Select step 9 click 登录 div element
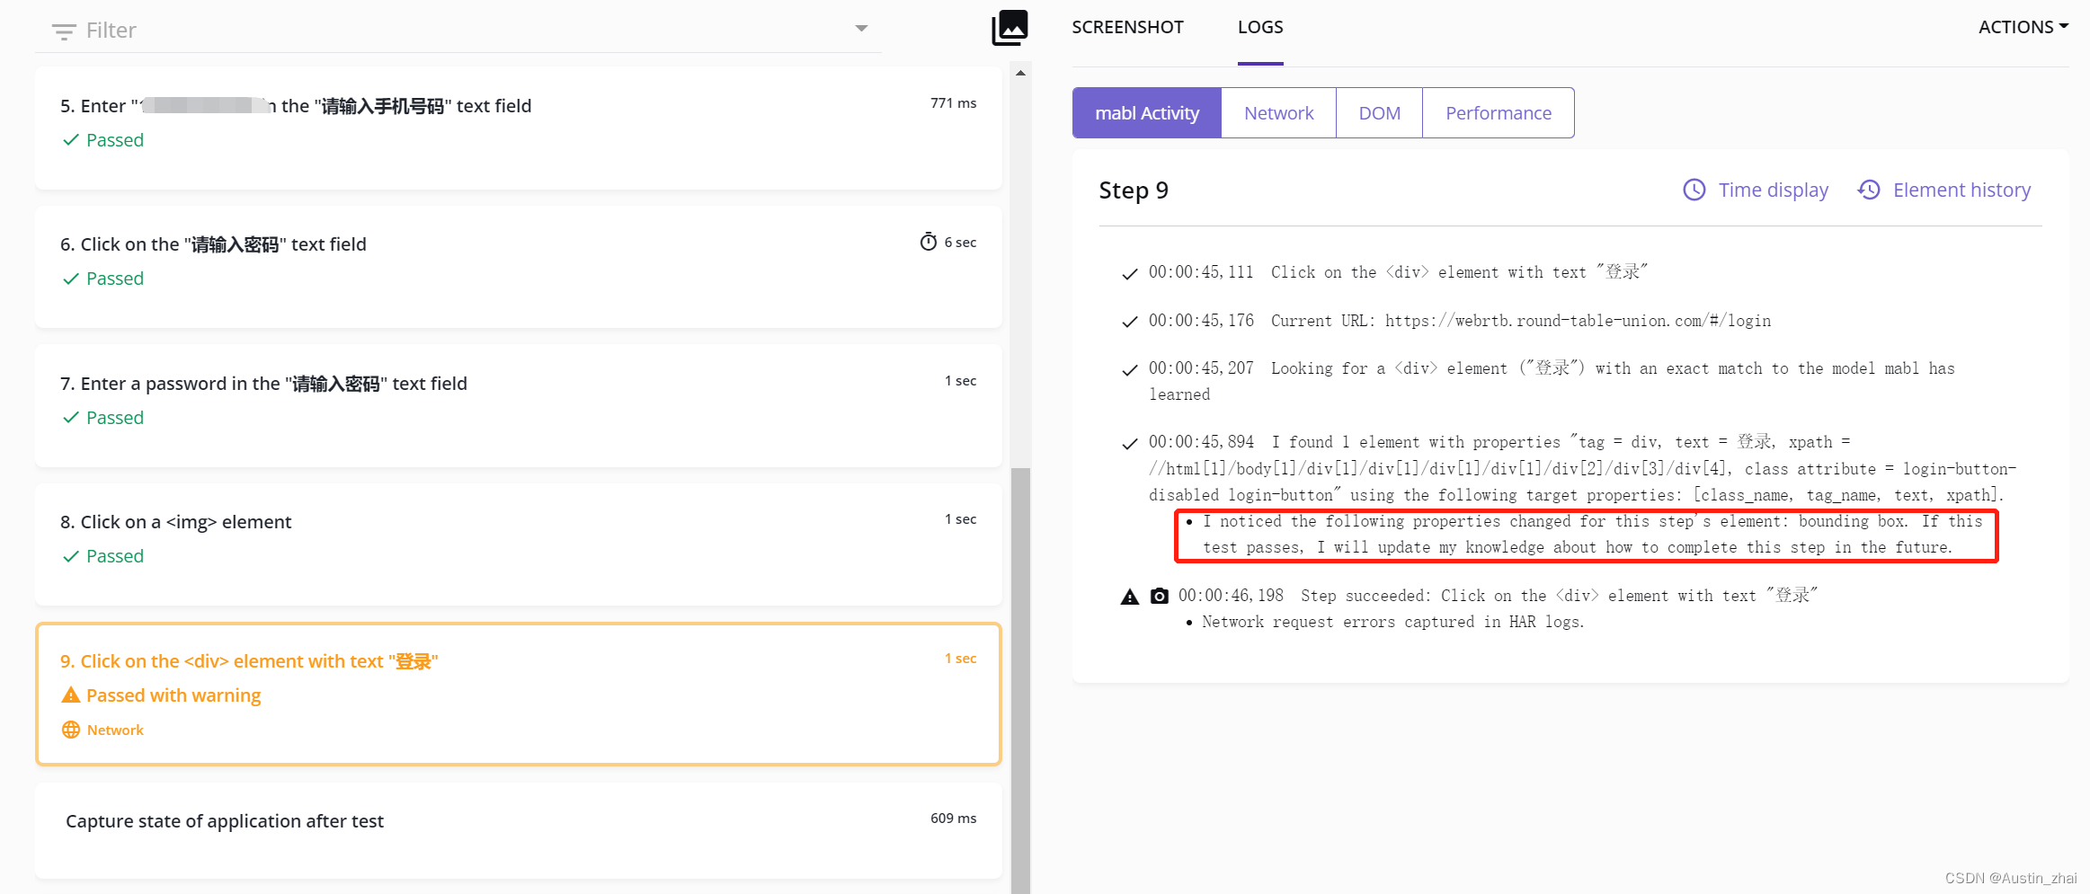 [x=518, y=694]
